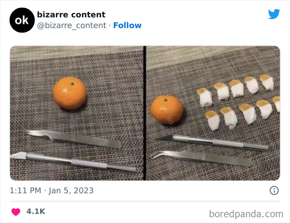Open the tweet info icon
Image resolution: width=290 pixels, height=223 pixels.
click(274, 190)
